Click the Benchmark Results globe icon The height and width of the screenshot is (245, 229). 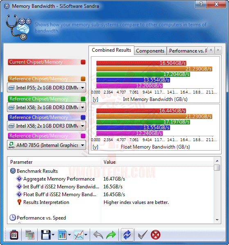click(13, 171)
